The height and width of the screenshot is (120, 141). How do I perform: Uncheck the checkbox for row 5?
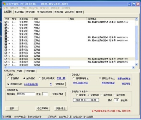coord(6,28)
